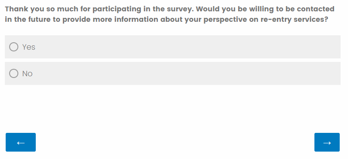
Task: Click the survey question heading text
Action: click(170, 14)
